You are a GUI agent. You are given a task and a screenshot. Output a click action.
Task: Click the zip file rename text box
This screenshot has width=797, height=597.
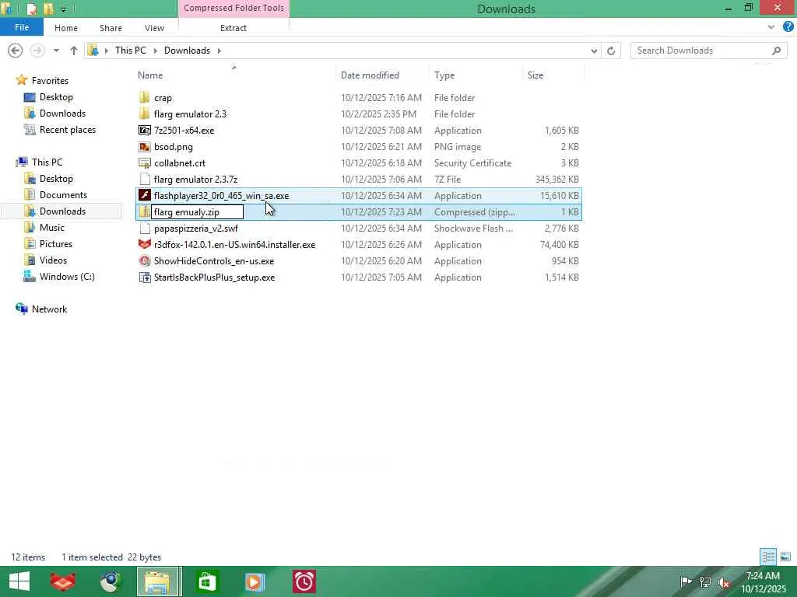click(197, 211)
